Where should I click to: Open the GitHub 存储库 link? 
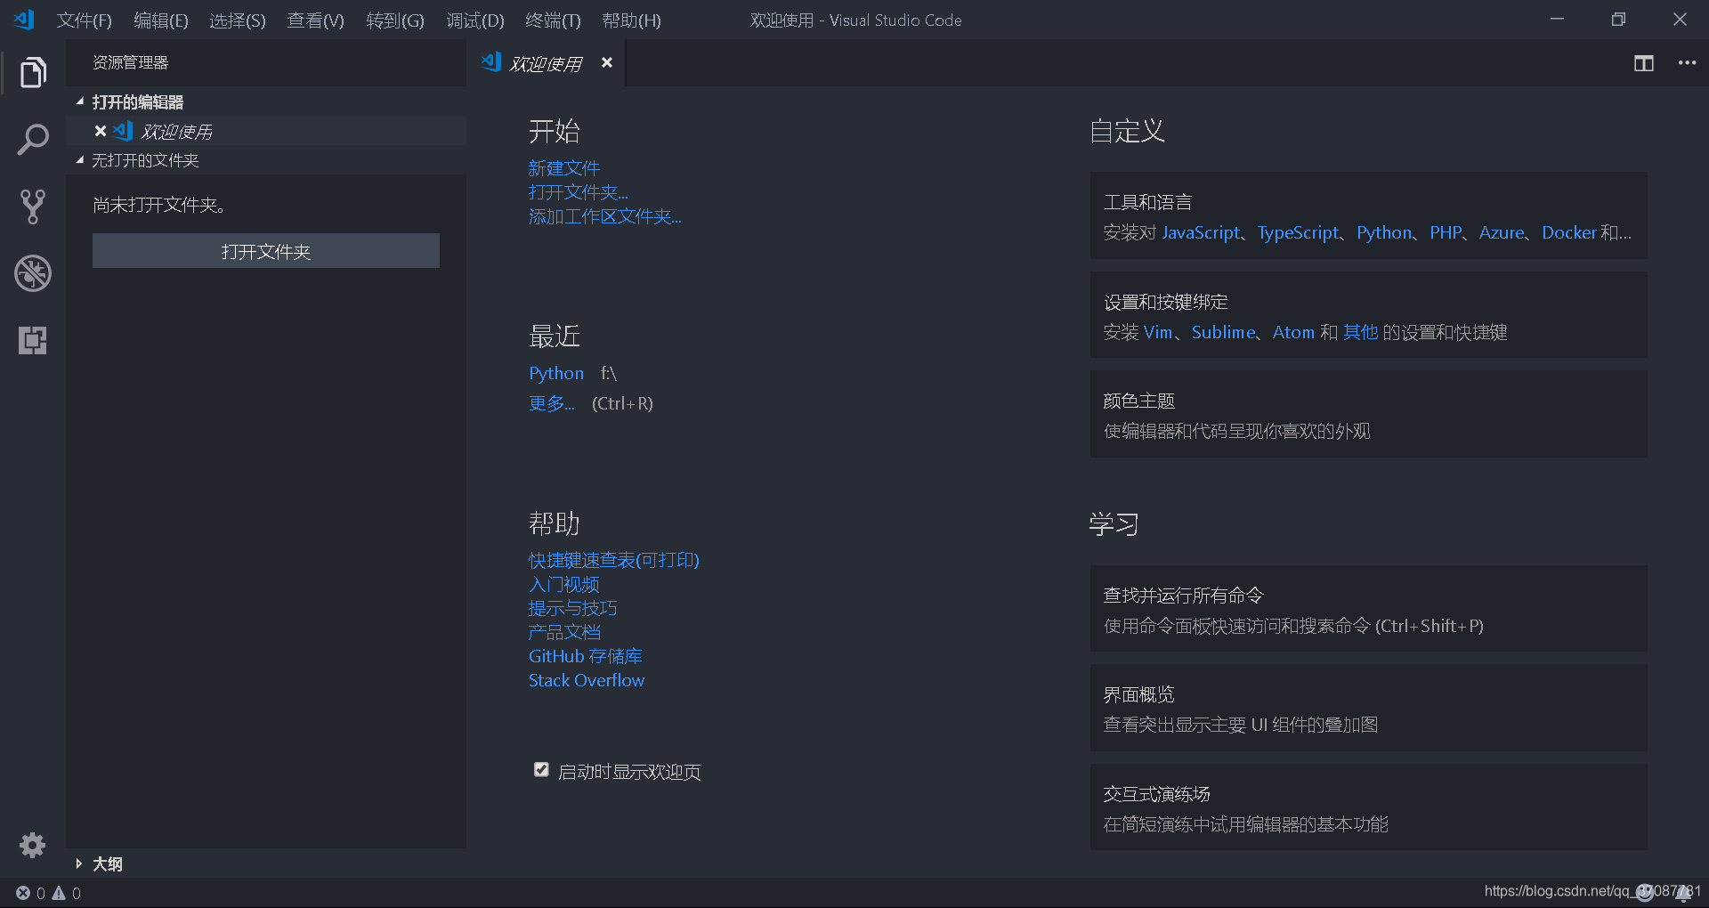586,656
